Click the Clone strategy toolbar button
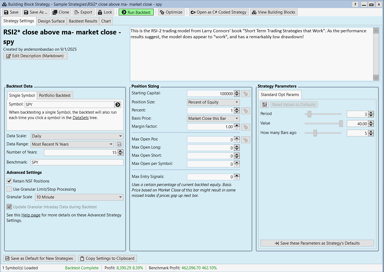 point(61,12)
